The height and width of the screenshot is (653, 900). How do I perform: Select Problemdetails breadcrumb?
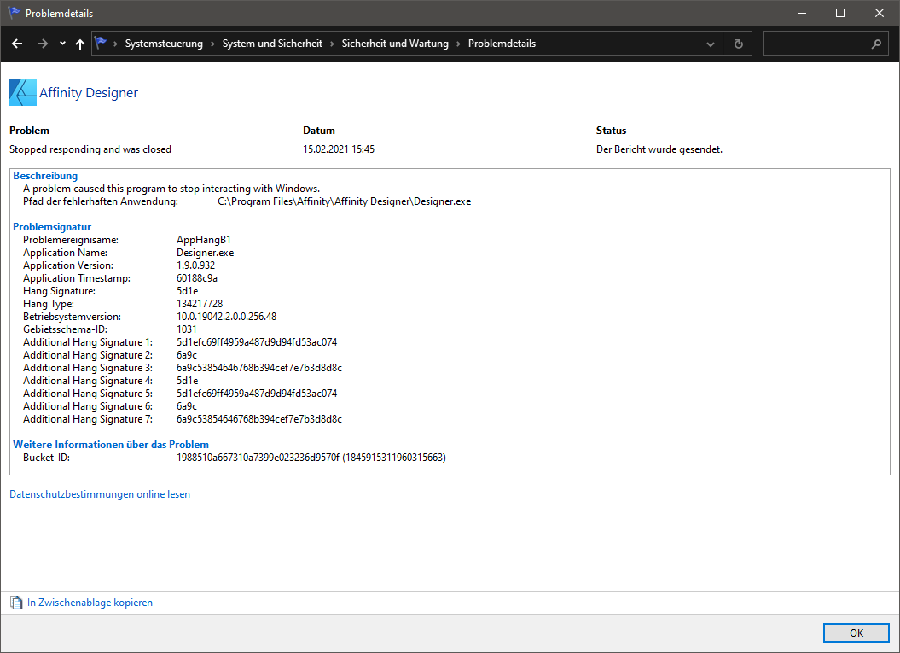pos(502,44)
